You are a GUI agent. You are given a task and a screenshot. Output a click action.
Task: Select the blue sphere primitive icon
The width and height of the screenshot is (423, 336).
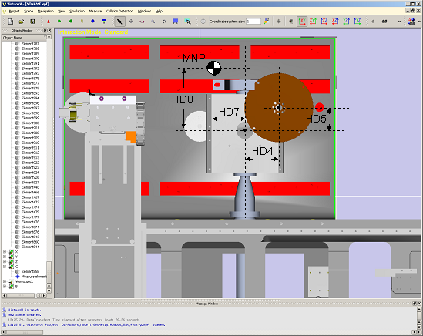click(92, 21)
